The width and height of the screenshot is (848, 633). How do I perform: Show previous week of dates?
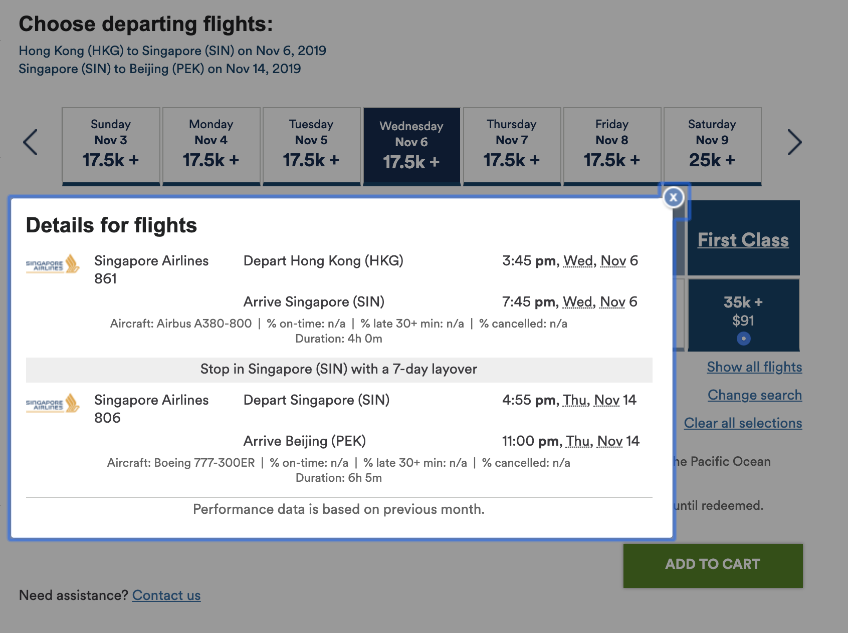31,142
